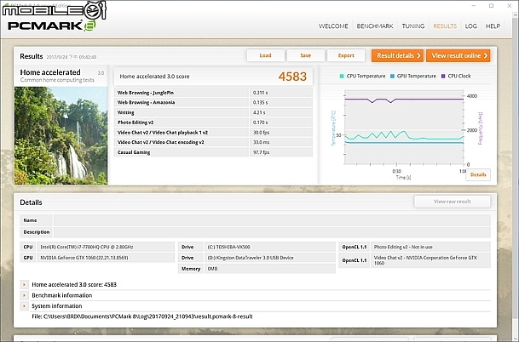Click the PCMark 8 logo
This screenshot has width=519, height=342.
(52, 26)
